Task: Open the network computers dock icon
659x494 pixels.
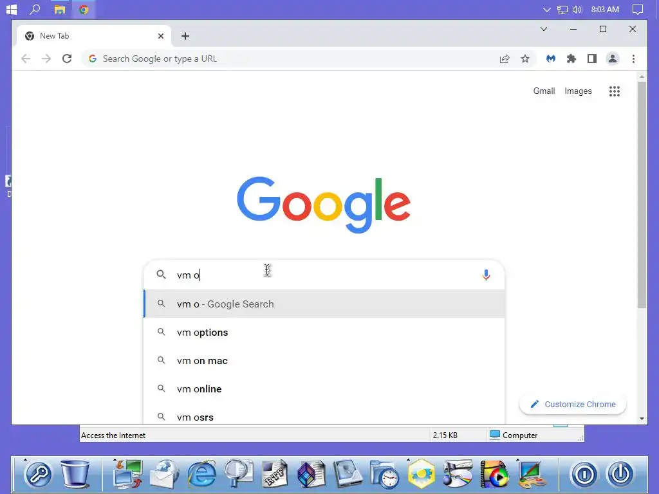Action: tap(128, 474)
